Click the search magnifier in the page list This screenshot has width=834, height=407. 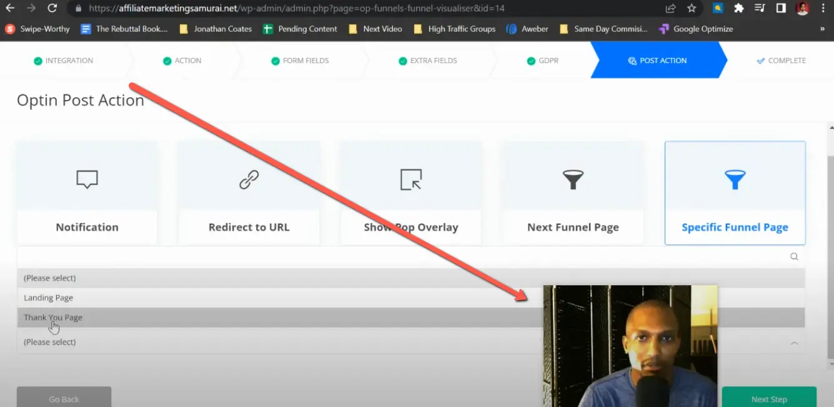(x=793, y=256)
